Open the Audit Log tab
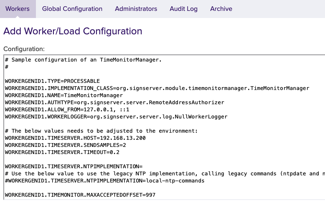Image resolution: width=325 pixels, height=208 pixels. tap(183, 9)
